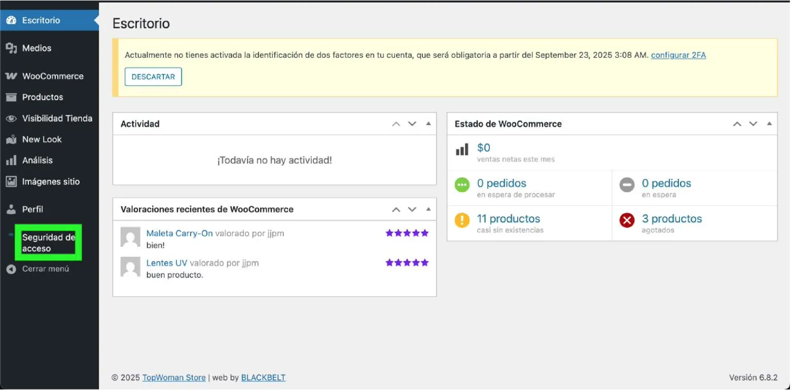The image size is (792, 391).
Task: Open Medios via its media icon
Action: point(11,48)
